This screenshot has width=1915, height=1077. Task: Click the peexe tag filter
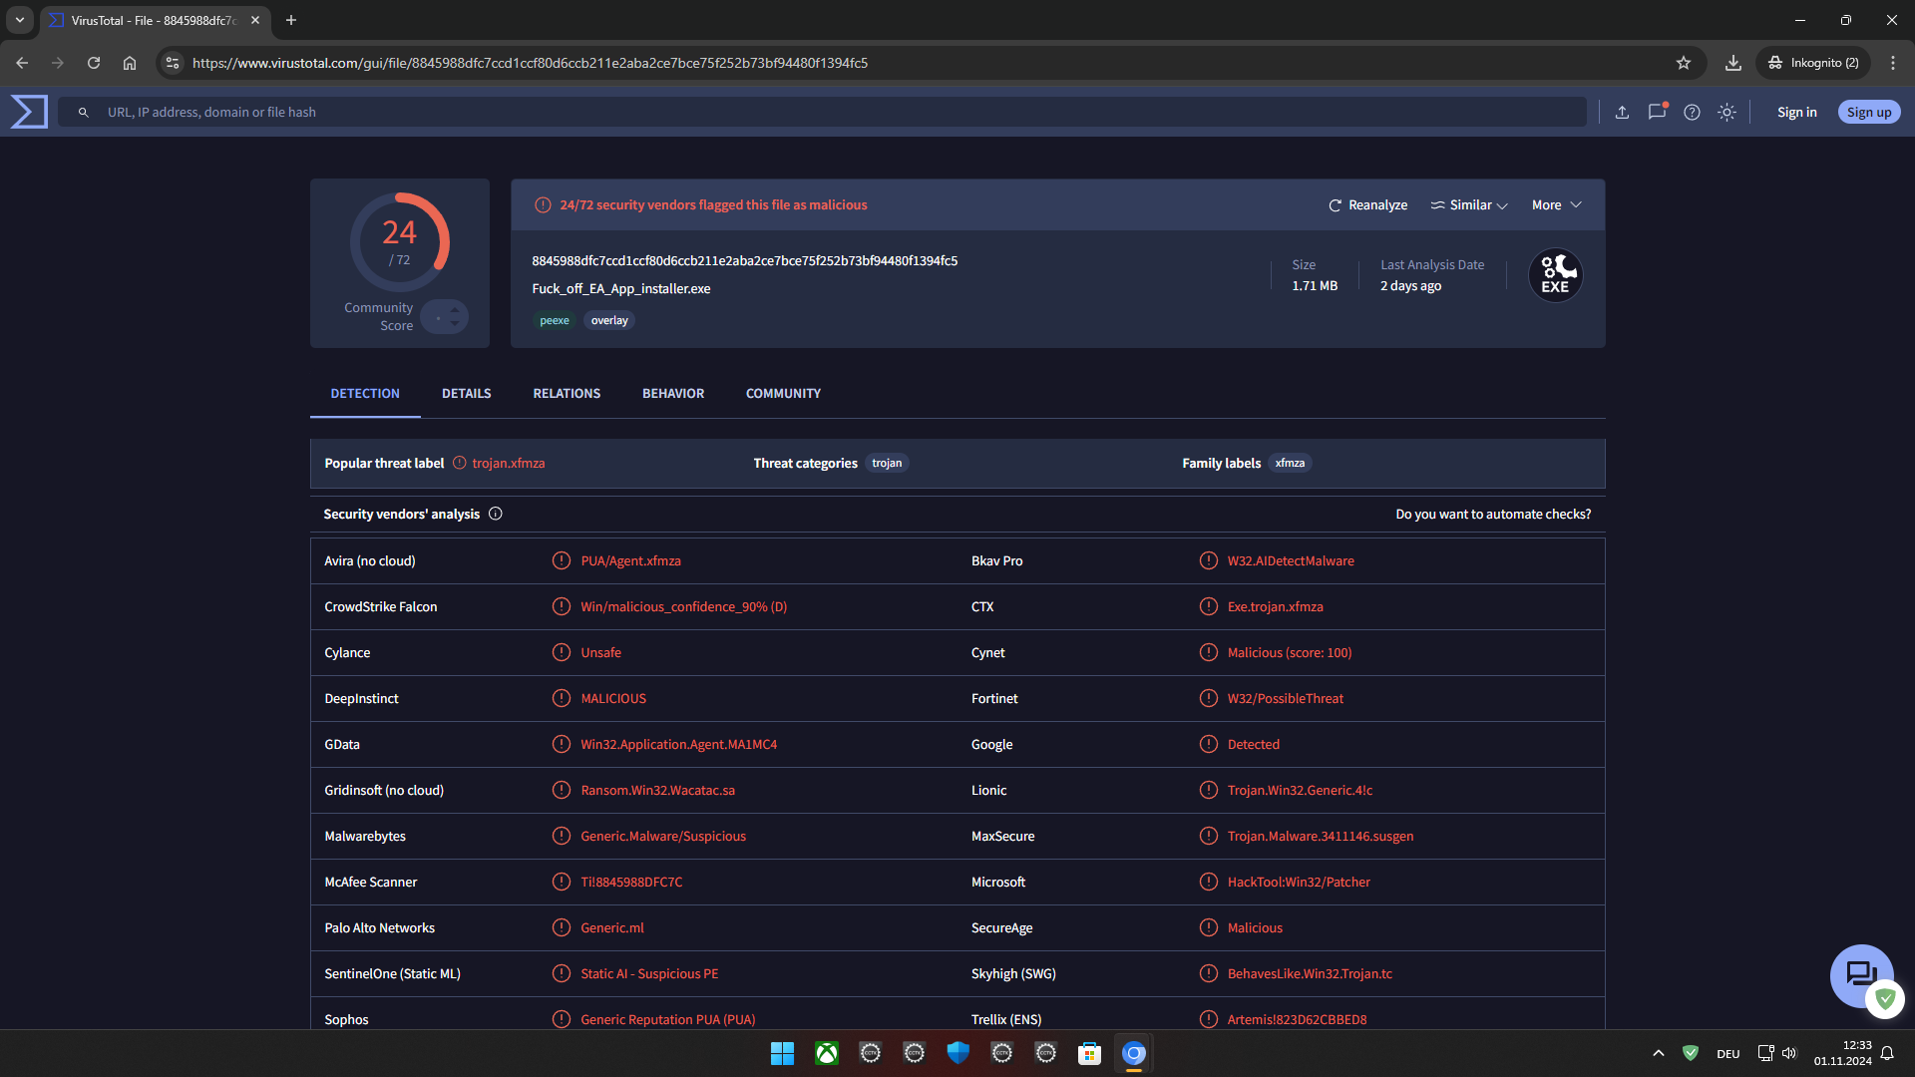click(x=554, y=319)
